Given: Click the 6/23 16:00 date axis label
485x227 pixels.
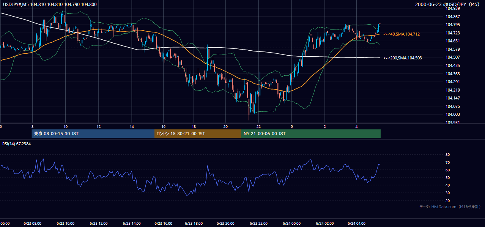Looking at the screenshot, I should (x=164, y=224).
